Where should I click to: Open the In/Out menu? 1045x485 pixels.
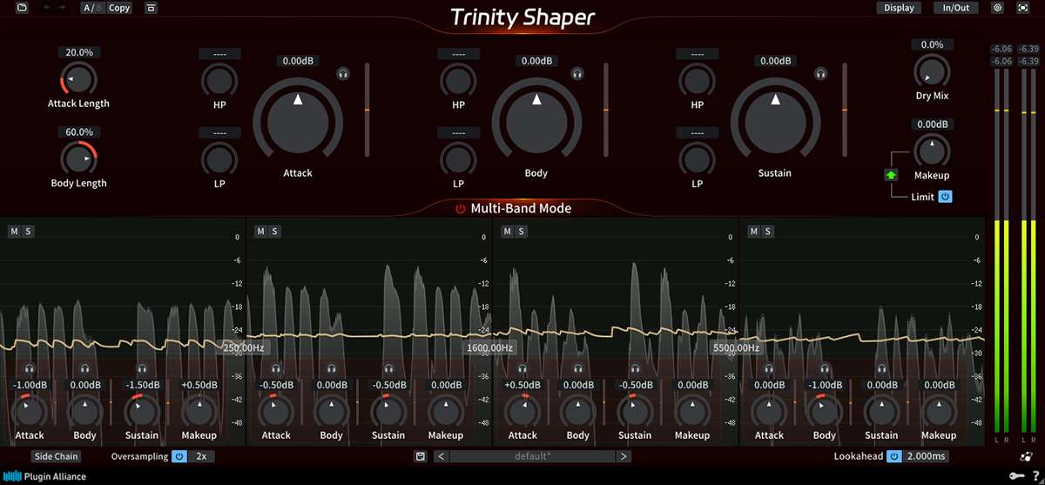pyautogui.click(x=955, y=8)
